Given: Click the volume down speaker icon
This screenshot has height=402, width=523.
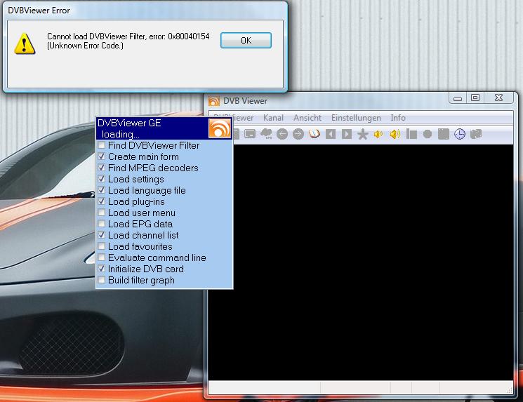Looking at the screenshot, I should pyautogui.click(x=378, y=134).
